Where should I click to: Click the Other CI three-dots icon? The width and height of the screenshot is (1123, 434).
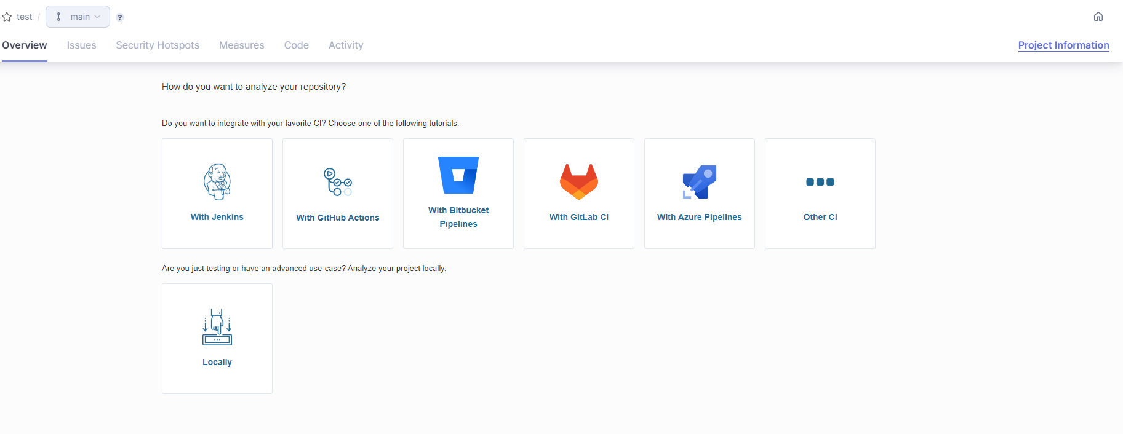820,182
